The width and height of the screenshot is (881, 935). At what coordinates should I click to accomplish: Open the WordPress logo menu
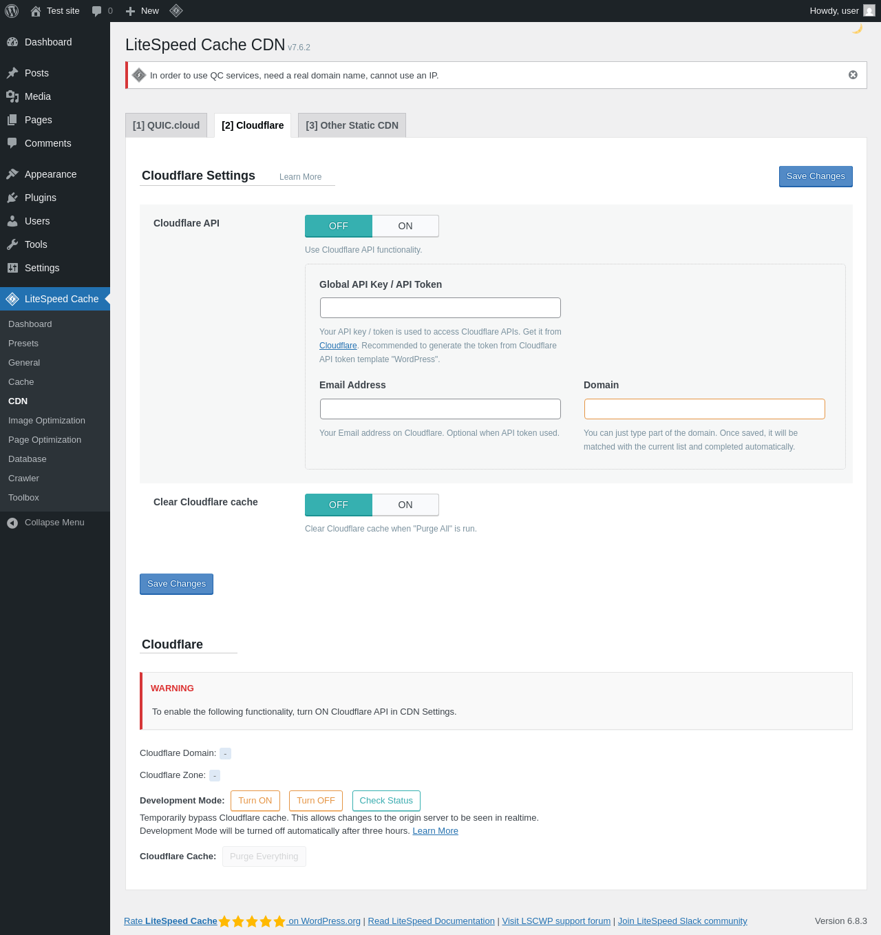click(12, 11)
